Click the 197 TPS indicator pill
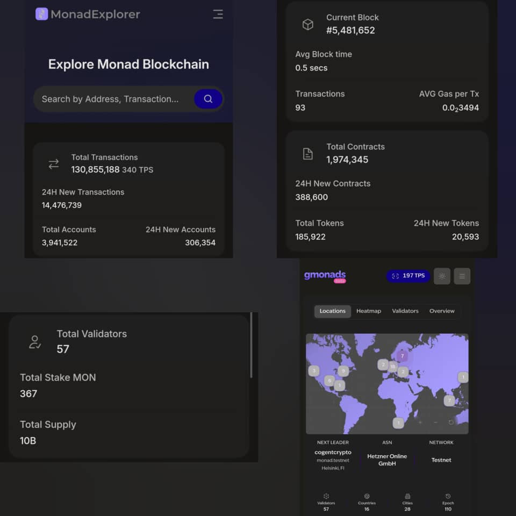The width and height of the screenshot is (516, 516). 408,276
